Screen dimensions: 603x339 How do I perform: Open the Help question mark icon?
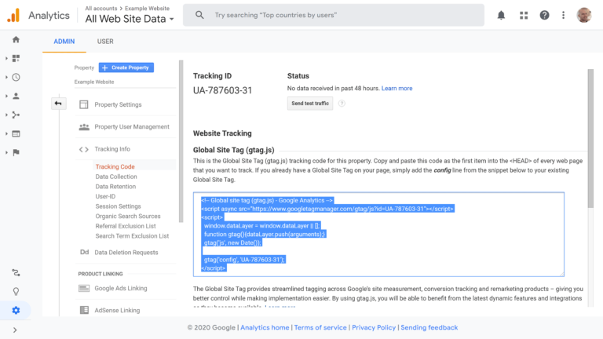coord(544,16)
